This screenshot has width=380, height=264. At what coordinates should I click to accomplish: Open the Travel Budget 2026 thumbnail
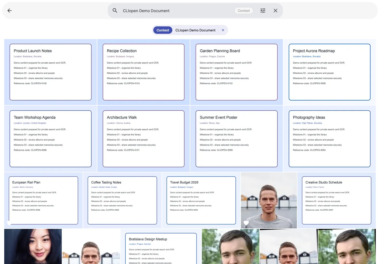pos(201,200)
